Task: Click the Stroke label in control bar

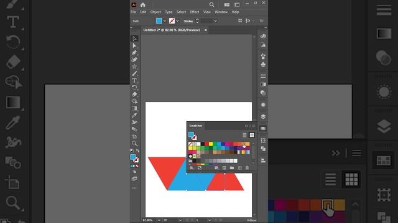Action: 188,21
